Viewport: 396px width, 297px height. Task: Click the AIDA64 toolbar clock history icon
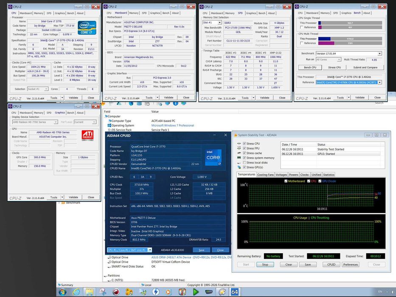(147, 103)
